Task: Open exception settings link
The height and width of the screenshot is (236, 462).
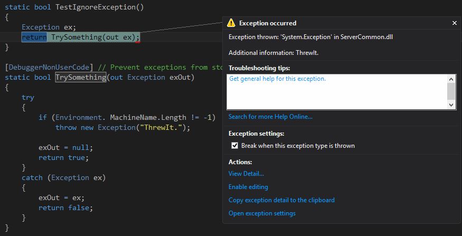Action: point(262,213)
